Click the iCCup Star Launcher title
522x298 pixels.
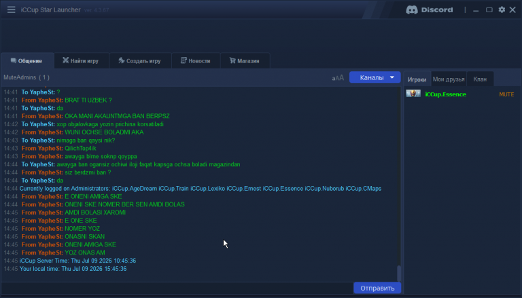tap(50, 10)
